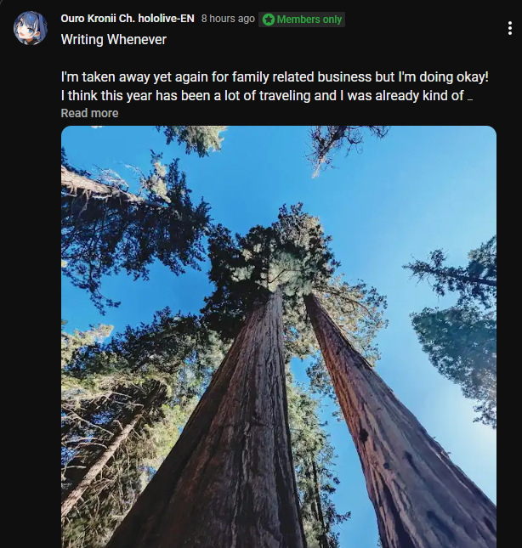
Task: Click the word "Whenever" in the post title
Action: click(137, 39)
